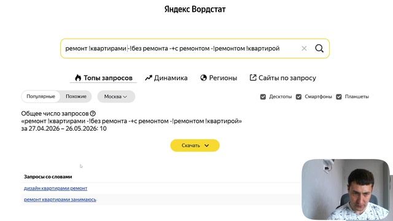Click the globe icon beside Регионы

[203, 78]
